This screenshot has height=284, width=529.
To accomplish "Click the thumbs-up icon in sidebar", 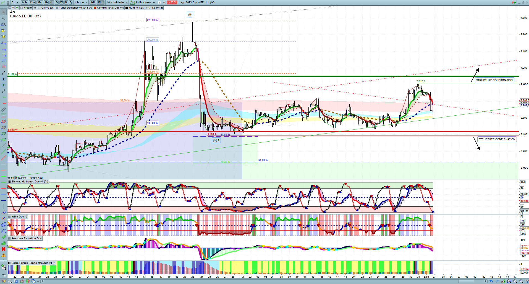I will coord(4,243).
